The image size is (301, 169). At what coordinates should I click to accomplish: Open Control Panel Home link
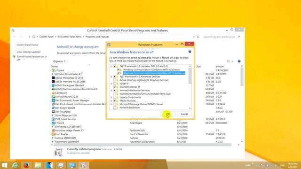(27, 45)
